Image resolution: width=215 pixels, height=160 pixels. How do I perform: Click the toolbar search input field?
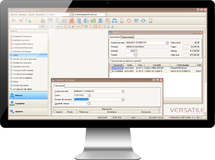pyautogui.click(x=25, y=26)
